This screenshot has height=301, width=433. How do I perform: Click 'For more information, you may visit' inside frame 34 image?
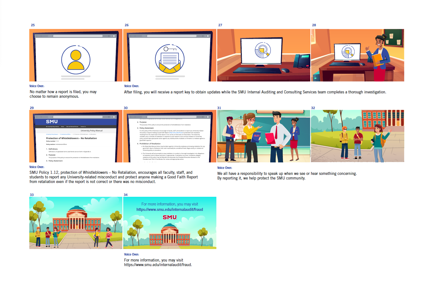tap(170, 204)
